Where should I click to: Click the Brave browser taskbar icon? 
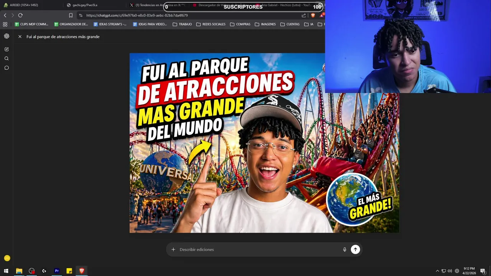coord(82,271)
